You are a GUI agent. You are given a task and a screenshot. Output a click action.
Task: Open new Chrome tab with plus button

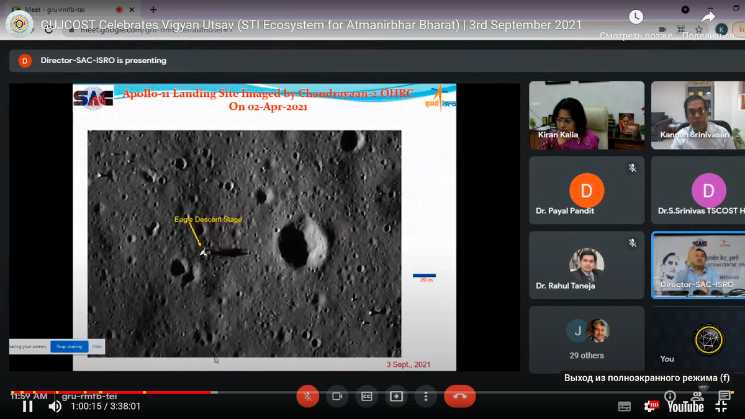point(153,9)
